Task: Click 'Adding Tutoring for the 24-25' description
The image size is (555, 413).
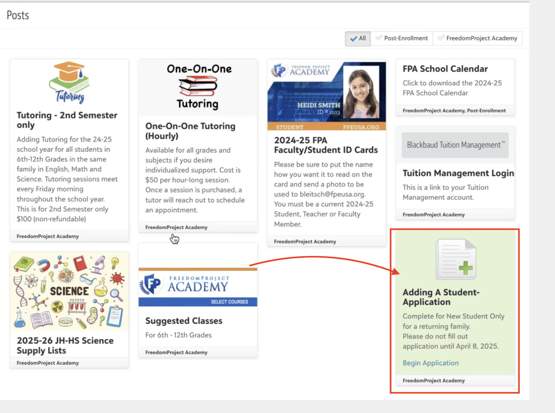Action: pyautogui.click(x=64, y=139)
